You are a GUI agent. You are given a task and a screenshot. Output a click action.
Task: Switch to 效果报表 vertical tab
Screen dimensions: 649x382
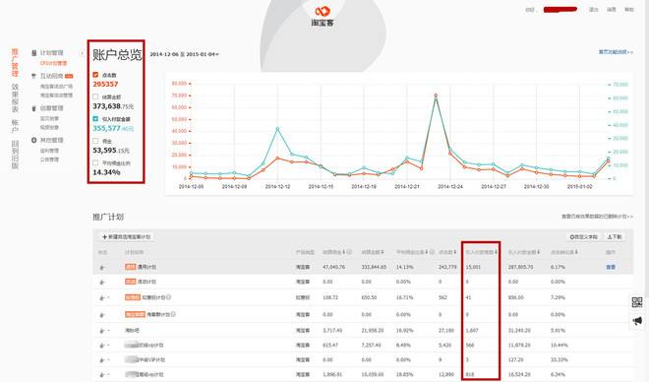(x=15, y=97)
